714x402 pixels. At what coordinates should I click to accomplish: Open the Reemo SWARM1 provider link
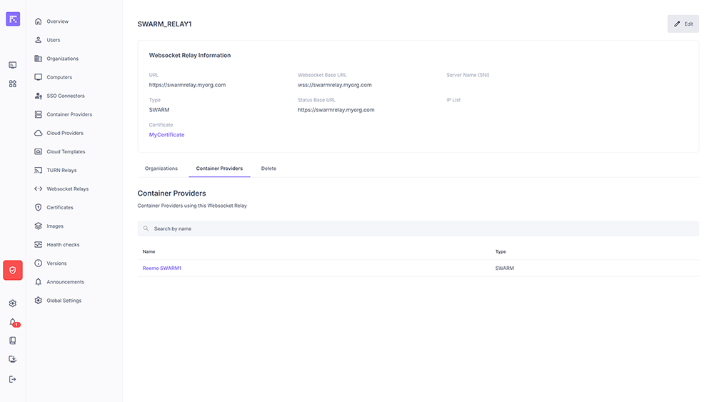click(162, 268)
